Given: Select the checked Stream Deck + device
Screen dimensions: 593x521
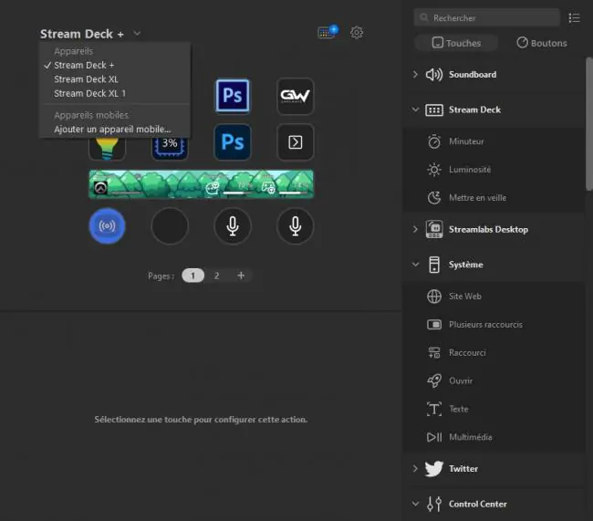Looking at the screenshot, I should [84, 65].
